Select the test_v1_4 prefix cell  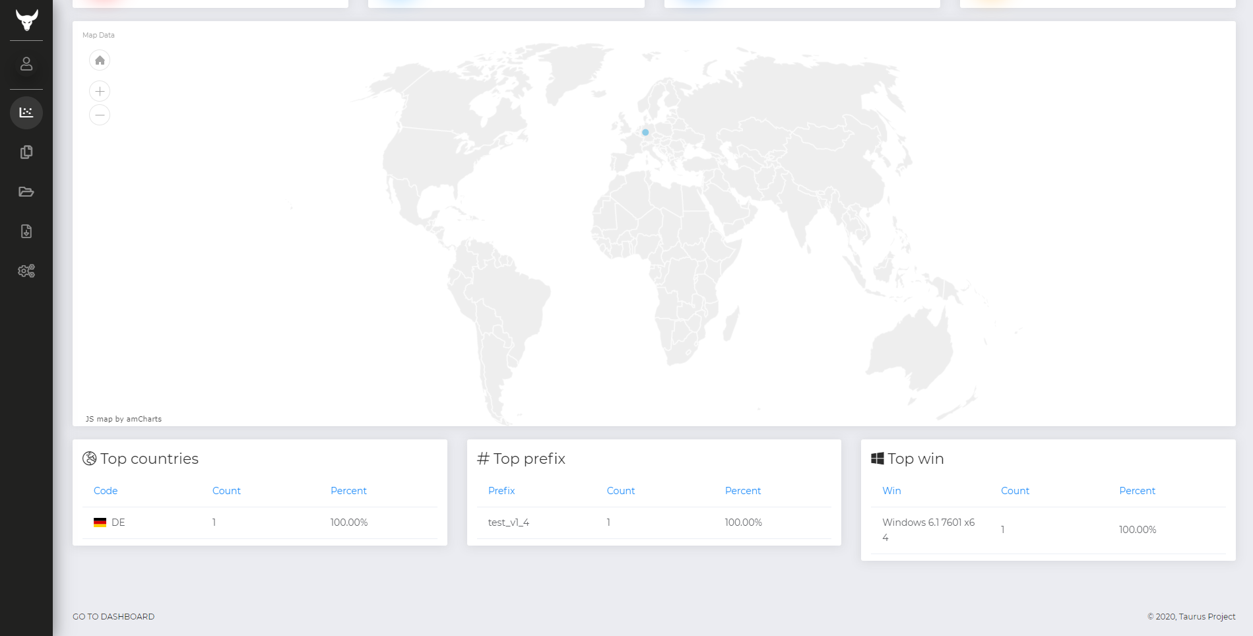coord(509,523)
